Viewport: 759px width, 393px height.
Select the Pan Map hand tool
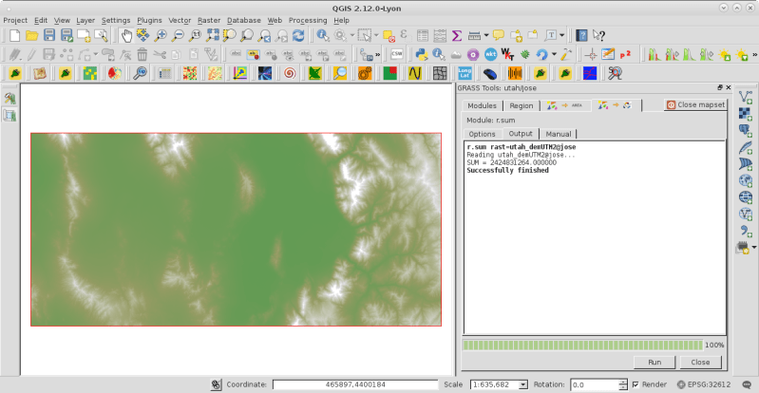pyautogui.click(x=126, y=35)
